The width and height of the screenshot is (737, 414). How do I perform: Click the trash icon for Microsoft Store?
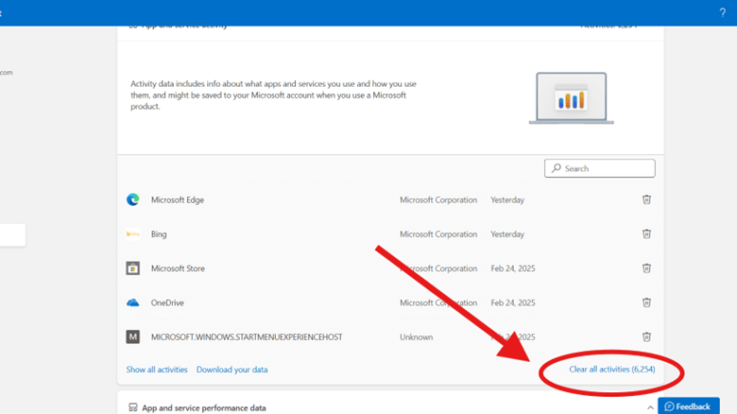[x=646, y=268]
